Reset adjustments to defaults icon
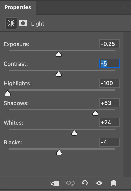 coord(84,183)
